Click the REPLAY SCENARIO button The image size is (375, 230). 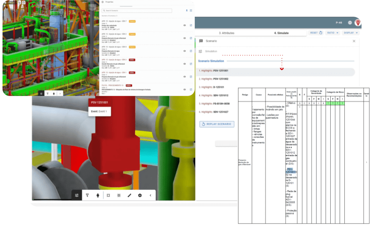(217, 124)
